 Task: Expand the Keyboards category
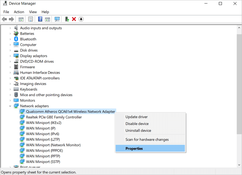(11, 89)
